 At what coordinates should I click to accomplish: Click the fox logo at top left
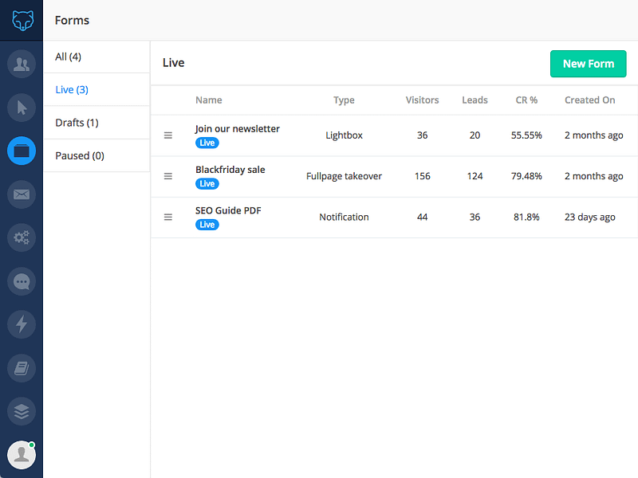[22, 21]
